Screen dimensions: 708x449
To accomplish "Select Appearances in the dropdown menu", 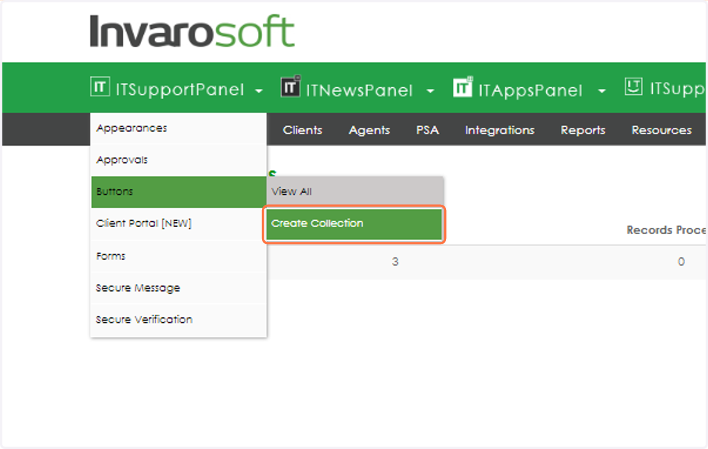I will pos(179,129).
